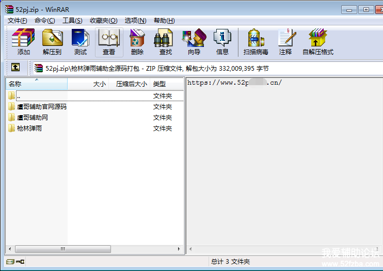Image resolution: width=383 pixels, height=271 pixels.
Task: Open the View (查看) toolbar tool
Action: 109,42
